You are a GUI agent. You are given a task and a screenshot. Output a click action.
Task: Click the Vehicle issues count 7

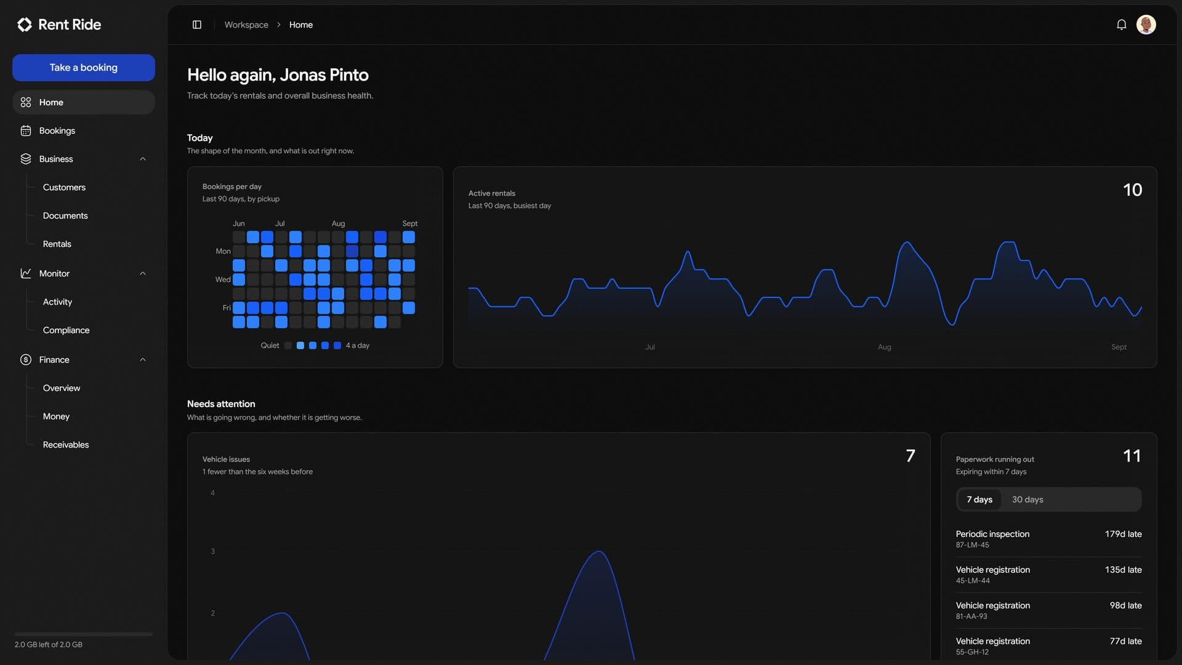tap(911, 456)
